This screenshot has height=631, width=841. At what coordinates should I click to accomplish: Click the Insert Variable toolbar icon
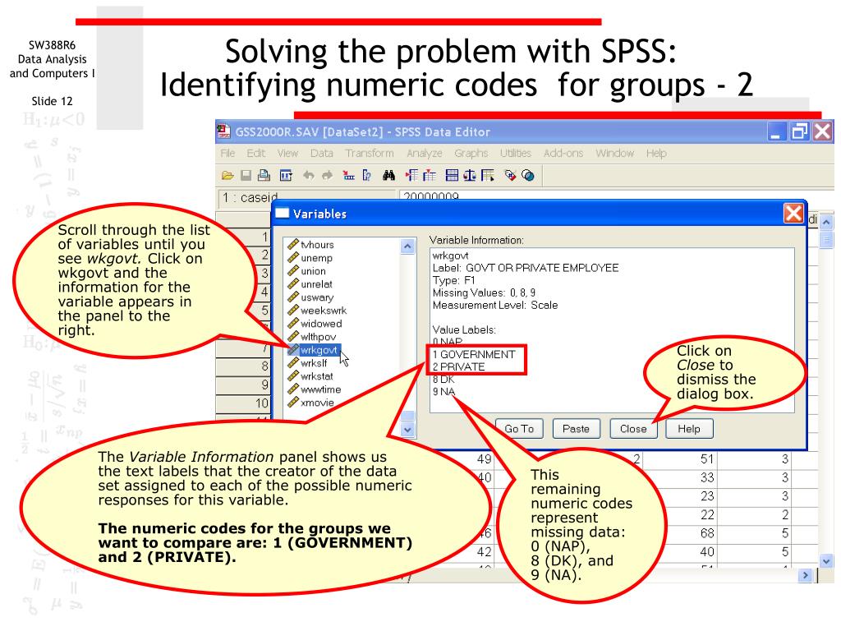click(429, 176)
